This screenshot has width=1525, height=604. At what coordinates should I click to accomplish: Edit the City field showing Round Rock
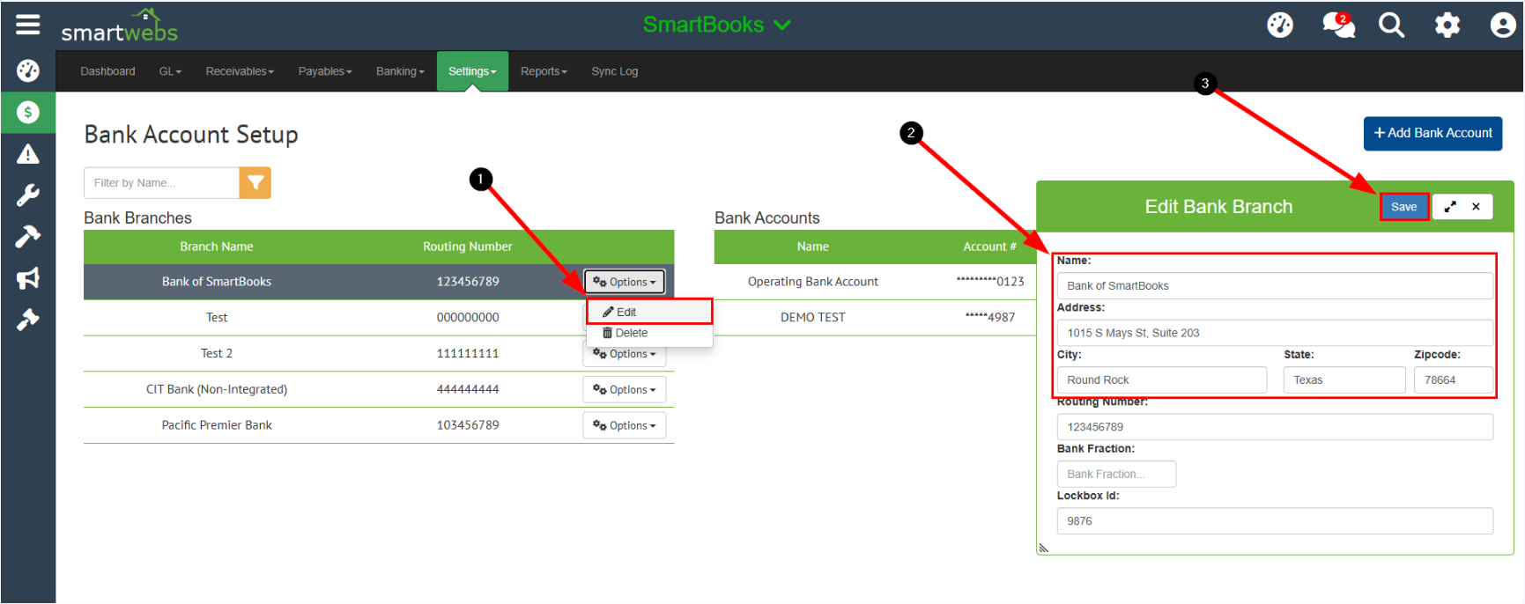[x=1162, y=379]
